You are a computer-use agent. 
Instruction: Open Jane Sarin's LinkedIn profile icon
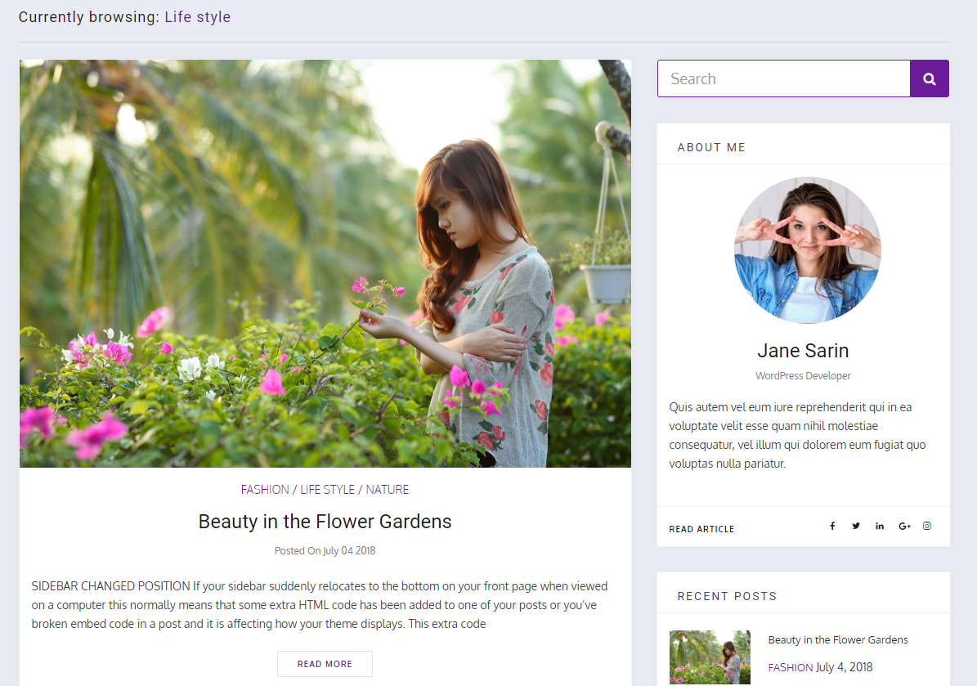[x=880, y=526]
